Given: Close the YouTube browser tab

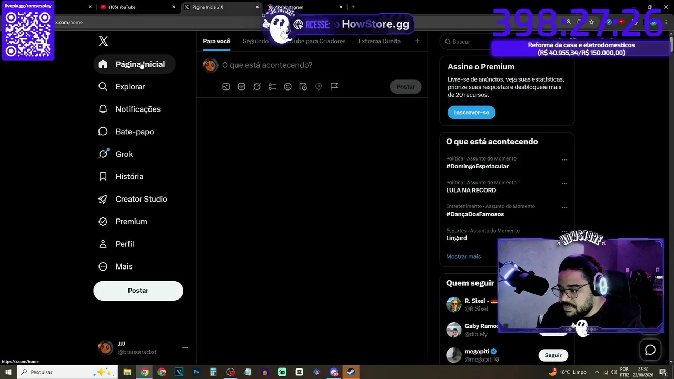Looking at the screenshot, I should (173, 7).
